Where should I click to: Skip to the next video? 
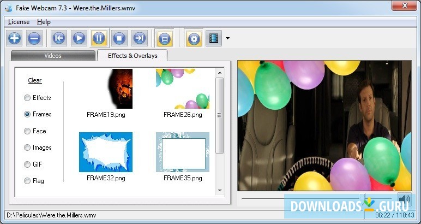[140, 38]
